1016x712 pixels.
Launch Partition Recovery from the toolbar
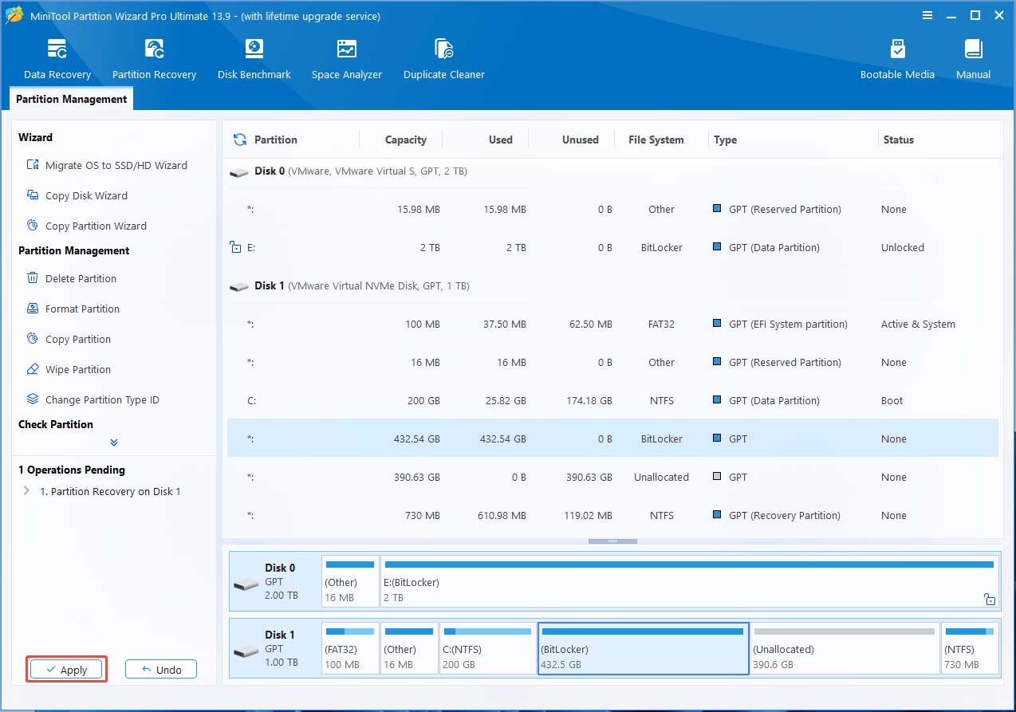pyautogui.click(x=154, y=60)
